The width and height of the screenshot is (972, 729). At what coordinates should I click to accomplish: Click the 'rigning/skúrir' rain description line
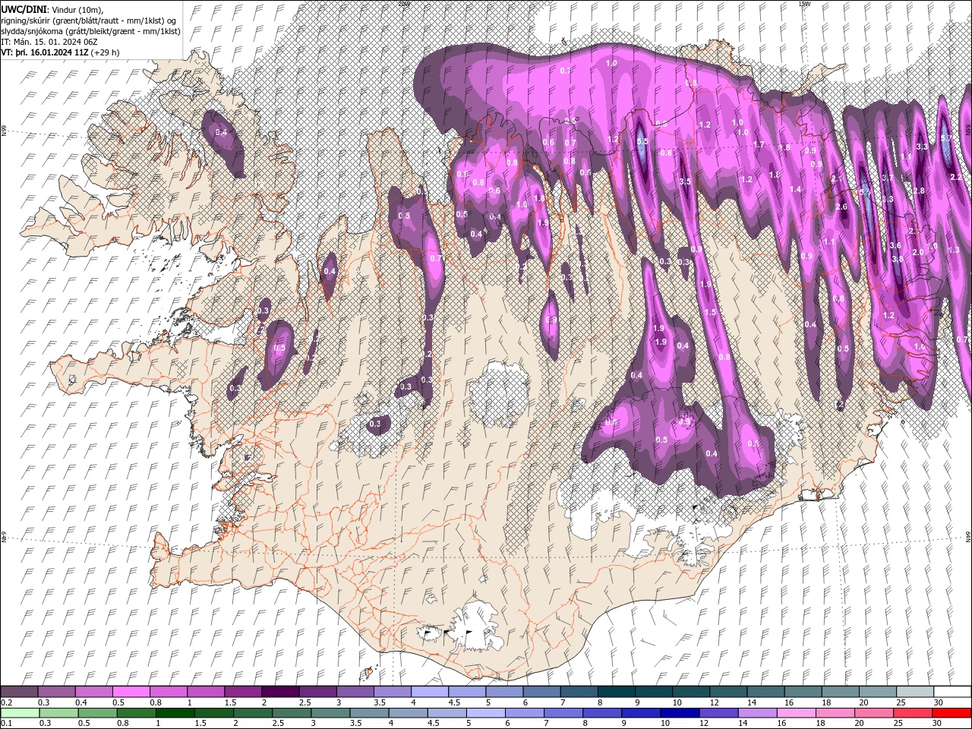pos(88,21)
